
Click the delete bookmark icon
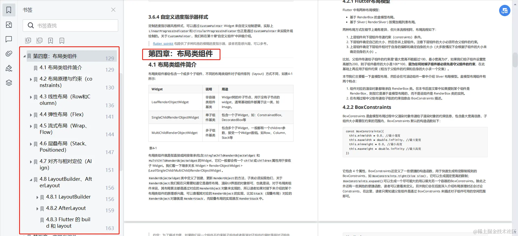click(x=62, y=41)
